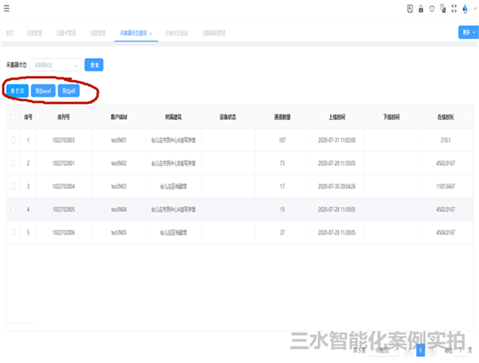Click the flame user avatar
Viewport: 479px width, 363px height.
pos(465,9)
